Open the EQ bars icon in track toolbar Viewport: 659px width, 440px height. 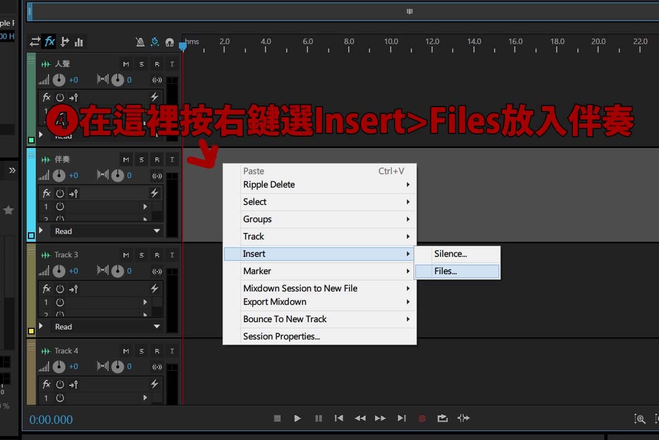[79, 42]
